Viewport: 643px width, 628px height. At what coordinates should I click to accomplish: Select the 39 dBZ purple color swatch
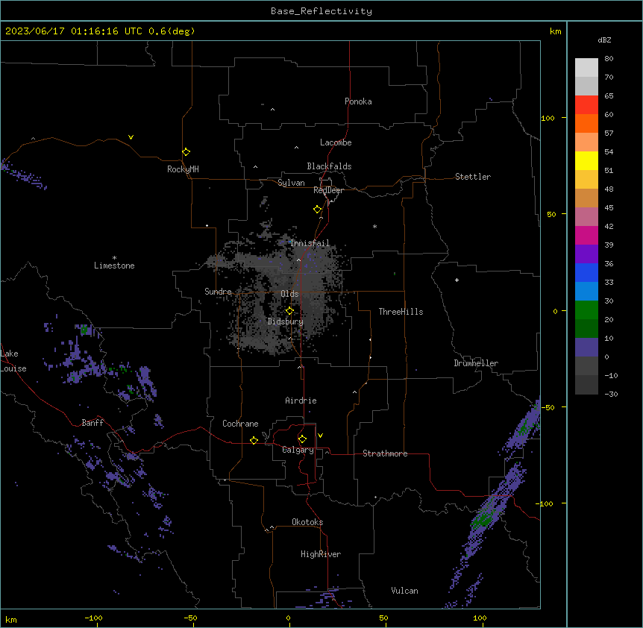586,254
